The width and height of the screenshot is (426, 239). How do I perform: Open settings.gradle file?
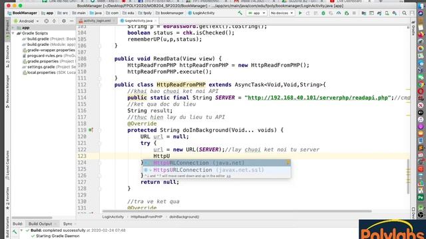click(x=49, y=67)
